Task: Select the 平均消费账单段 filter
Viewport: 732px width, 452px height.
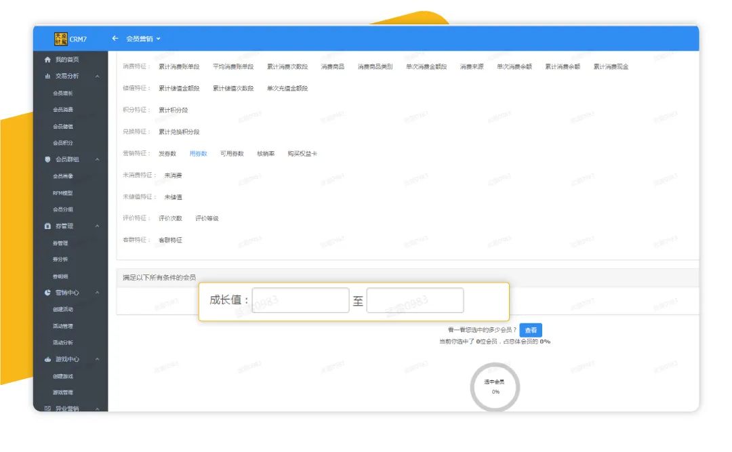Action: pyautogui.click(x=233, y=67)
